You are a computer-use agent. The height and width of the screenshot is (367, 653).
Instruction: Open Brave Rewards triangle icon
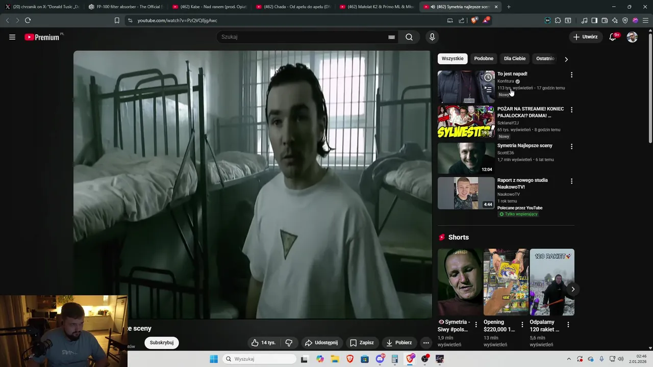tap(486, 20)
